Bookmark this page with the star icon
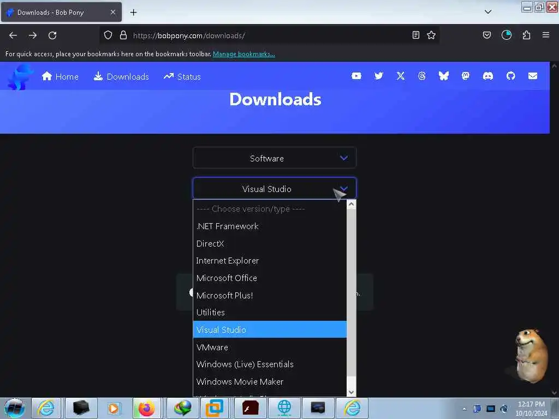This screenshot has width=559, height=419. click(x=431, y=35)
